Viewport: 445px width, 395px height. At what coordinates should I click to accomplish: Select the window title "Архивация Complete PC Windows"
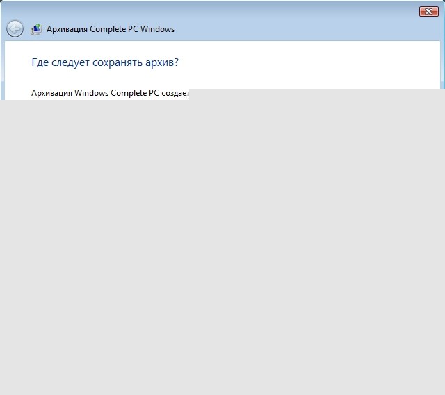[111, 29]
